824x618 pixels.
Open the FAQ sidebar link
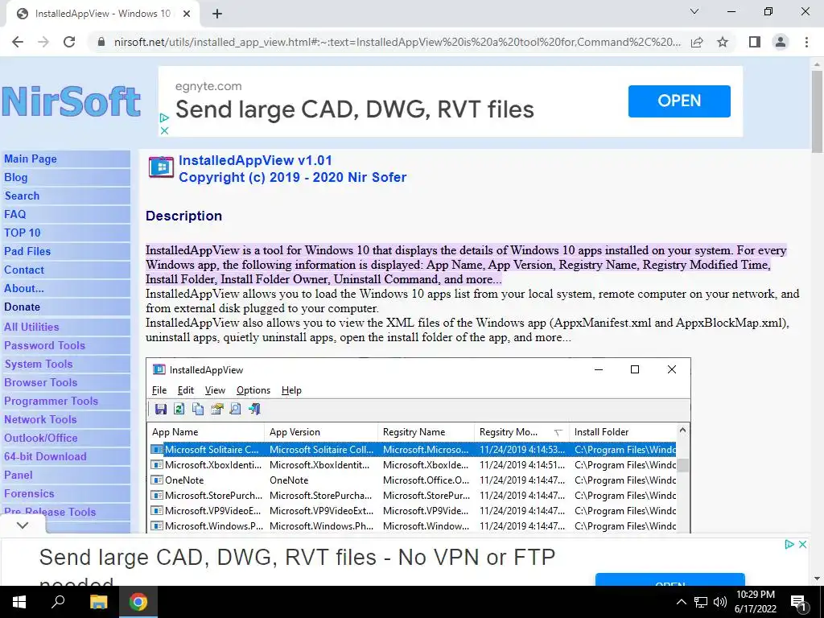tap(14, 214)
